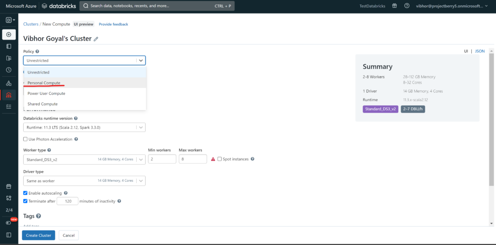Click TestDatabricks workspace name
Image resolution: width=496 pixels, height=245 pixels.
click(372, 6)
